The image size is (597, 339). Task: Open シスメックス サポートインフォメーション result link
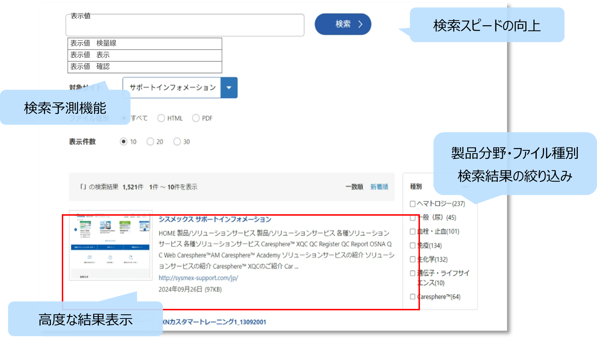tap(214, 219)
